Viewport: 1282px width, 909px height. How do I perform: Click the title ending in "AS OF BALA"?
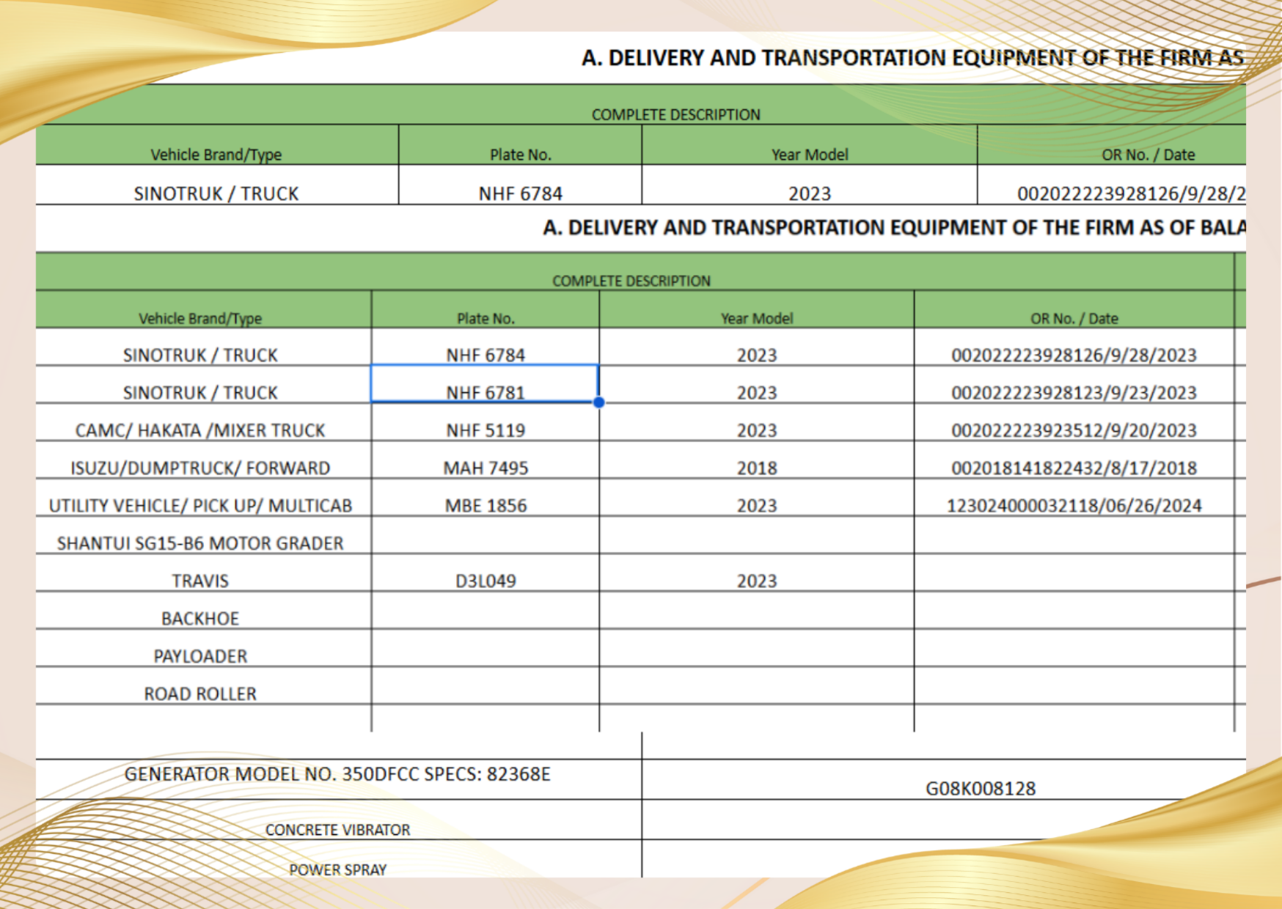click(894, 228)
